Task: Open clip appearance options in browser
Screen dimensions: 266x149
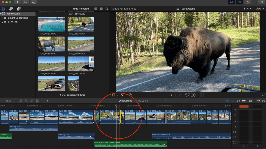Action: click(101, 9)
